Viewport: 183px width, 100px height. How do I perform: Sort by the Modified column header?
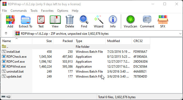tap(119, 41)
